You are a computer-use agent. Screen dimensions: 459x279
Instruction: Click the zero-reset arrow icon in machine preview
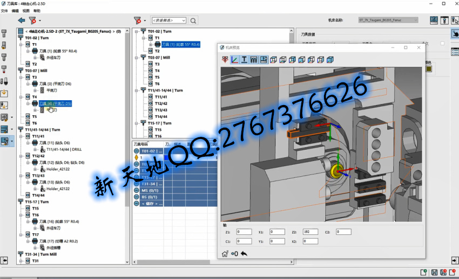click(x=234, y=254)
